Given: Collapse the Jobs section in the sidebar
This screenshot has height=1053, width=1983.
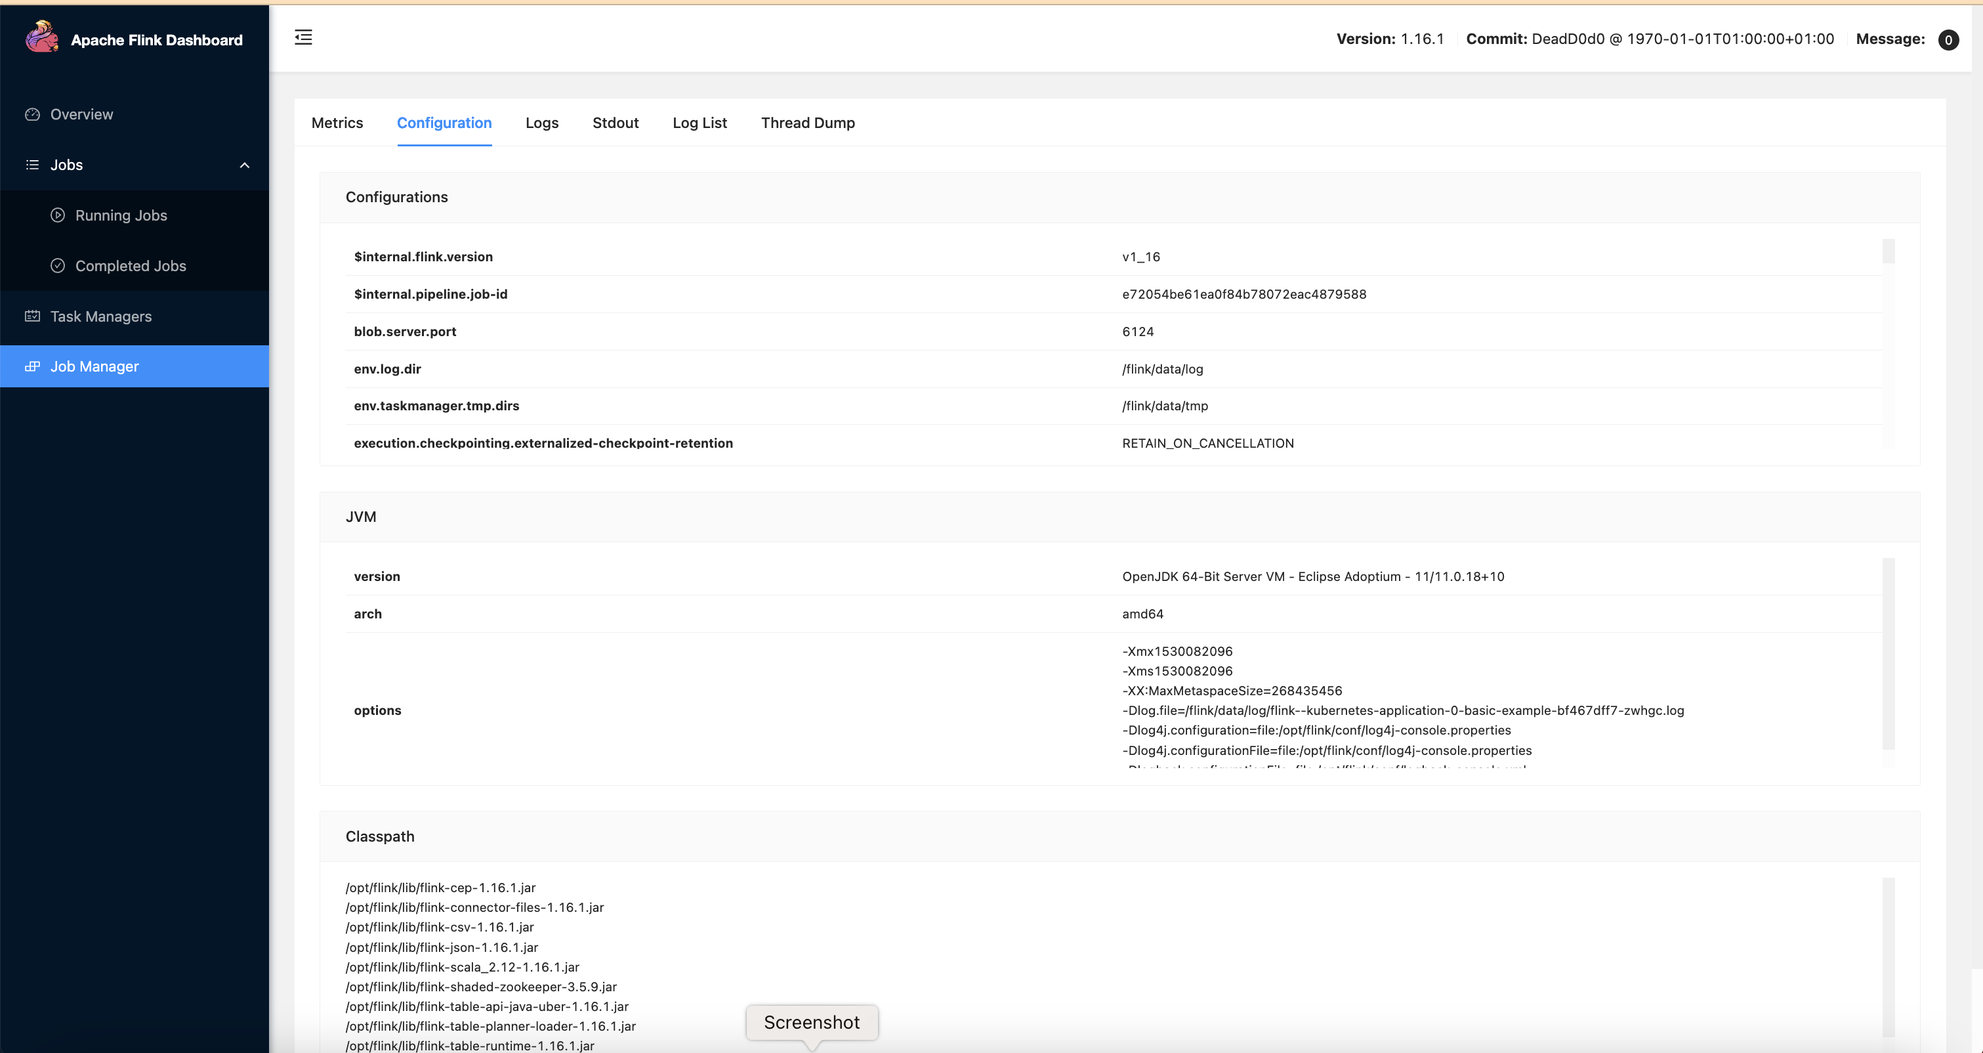Looking at the screenshot, I should tap(244, 165).
